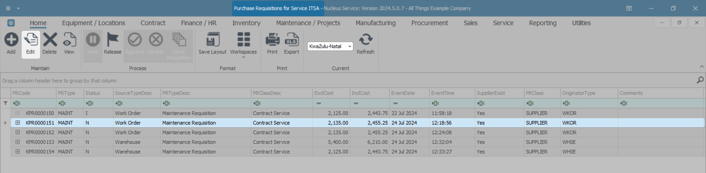Image resolution: width=706 pixels, height=173 pixels.
Task: Click the Release flag icon
Action: coord(113,40)
